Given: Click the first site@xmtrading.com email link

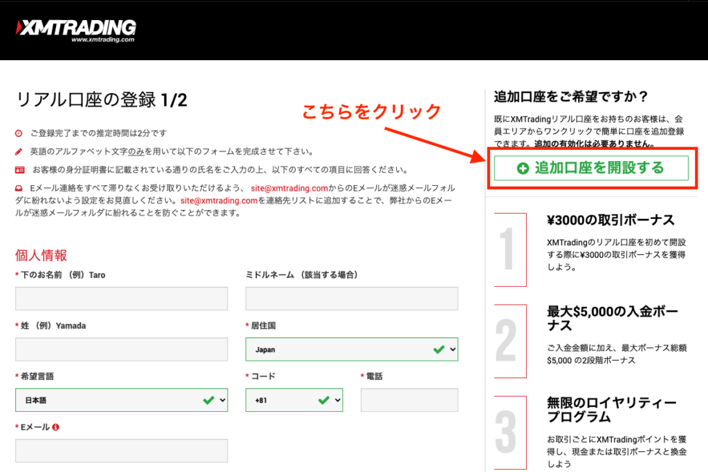Looking at the screenshot, I should (x=290, y=188).
